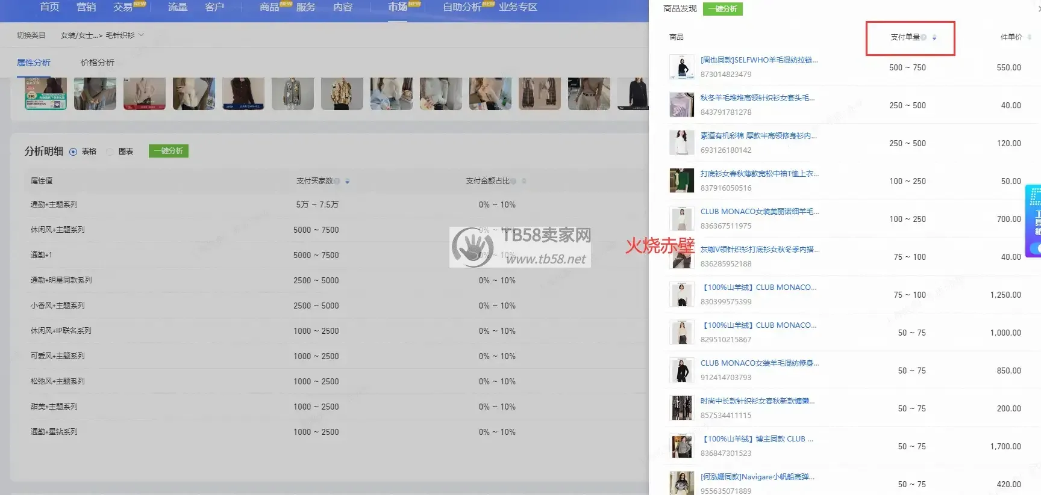Select the 表格 radio button
The width and height of the screenshot is (1041, 495).
pos(73,152)
